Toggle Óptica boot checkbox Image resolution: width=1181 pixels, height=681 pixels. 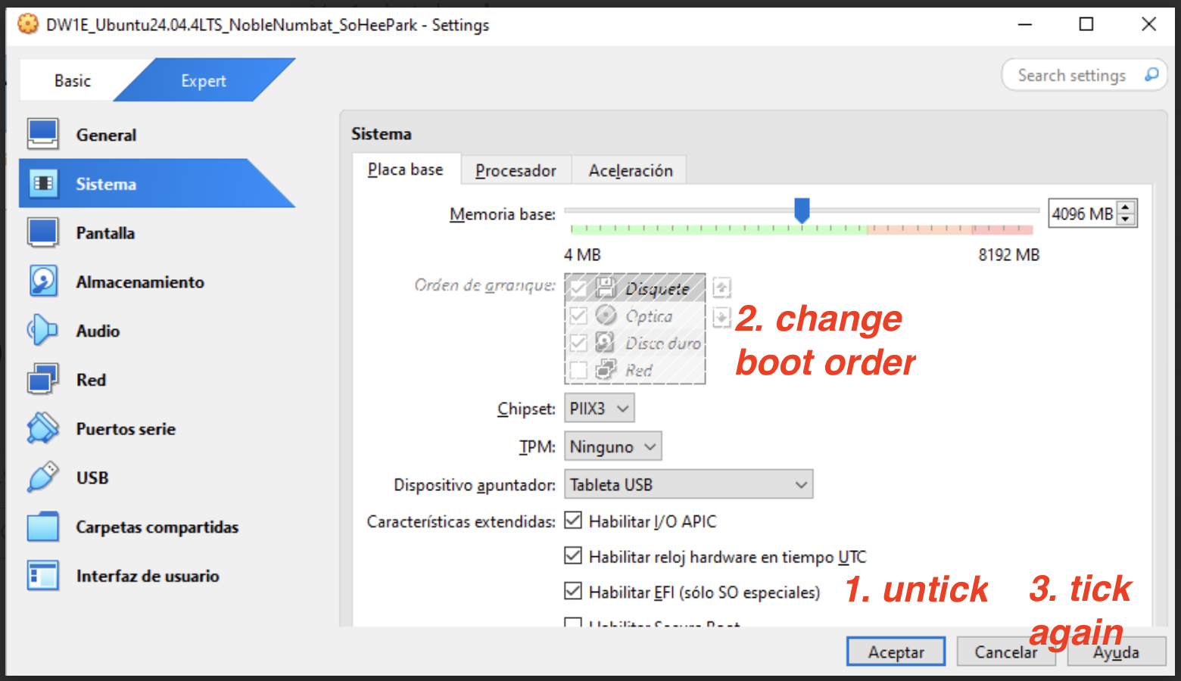click(578, 315)
